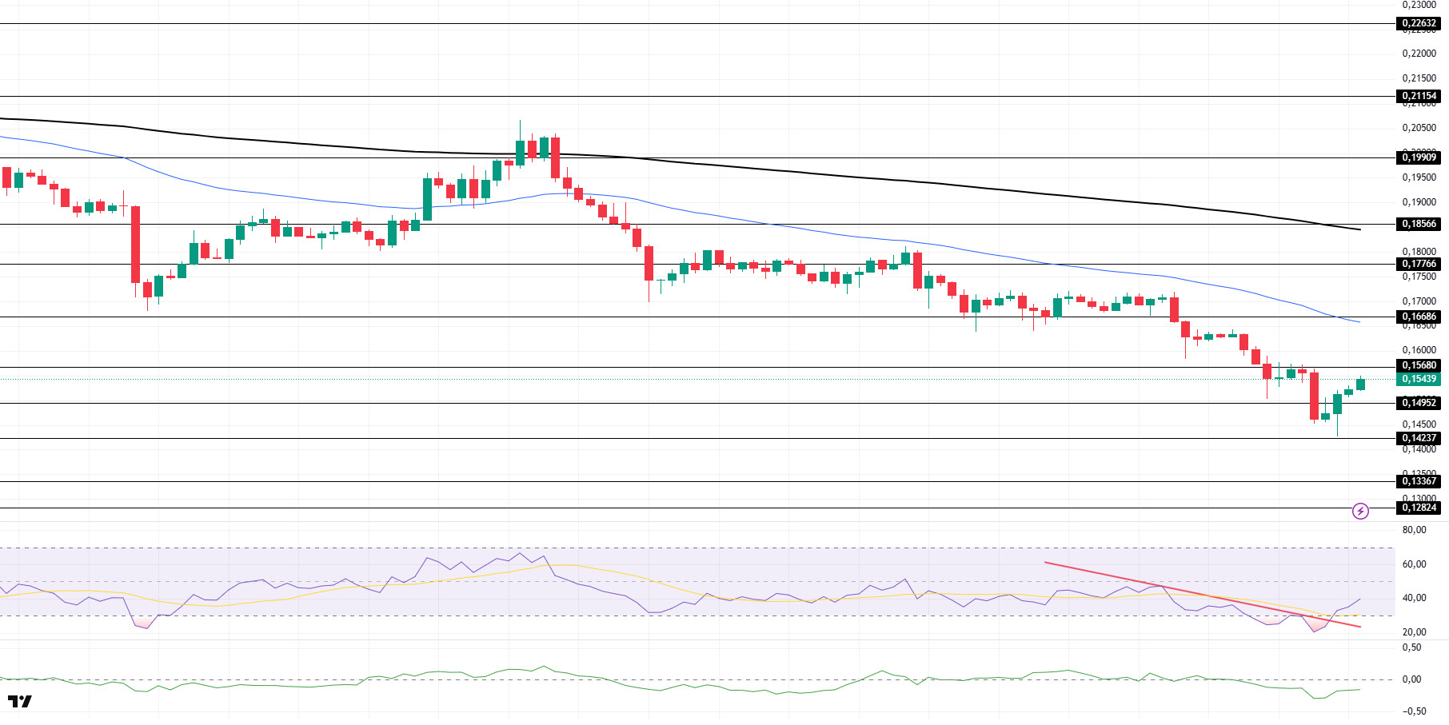Select the 0,21154 resistance level label
The height and width of the screenshot is (725, 1449).
pyautogui.click(x=1419, y=96)
